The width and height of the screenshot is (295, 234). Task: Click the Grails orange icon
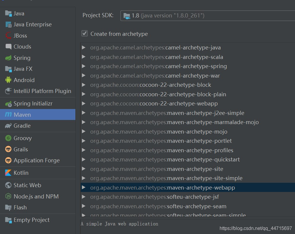click(x=8, y=149)
